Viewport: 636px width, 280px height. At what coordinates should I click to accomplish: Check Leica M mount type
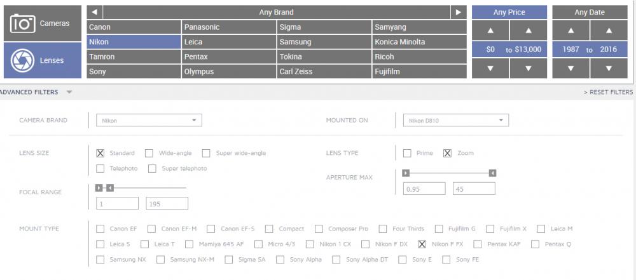tap(541, 229)
